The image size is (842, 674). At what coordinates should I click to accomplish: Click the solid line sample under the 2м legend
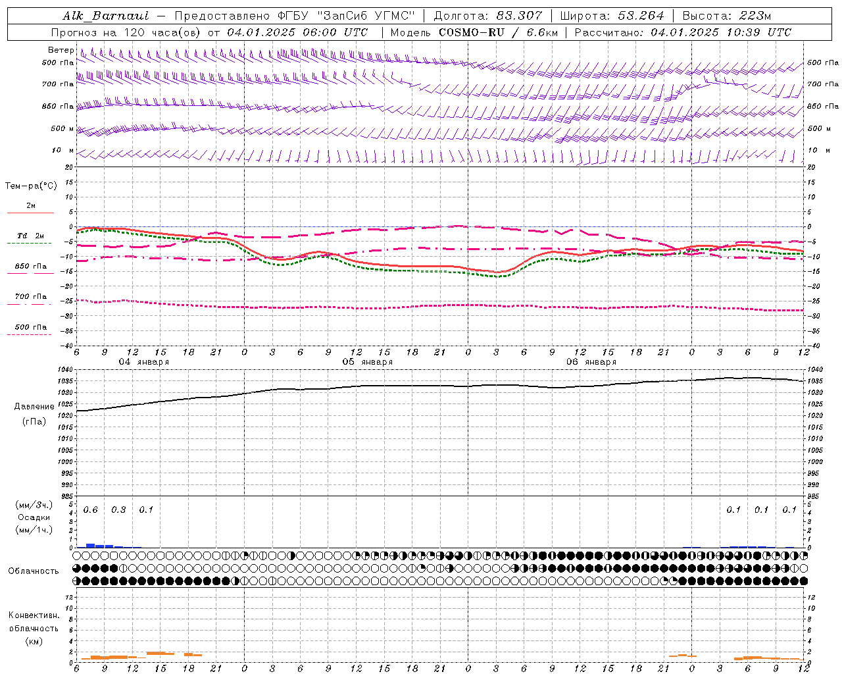30,213
